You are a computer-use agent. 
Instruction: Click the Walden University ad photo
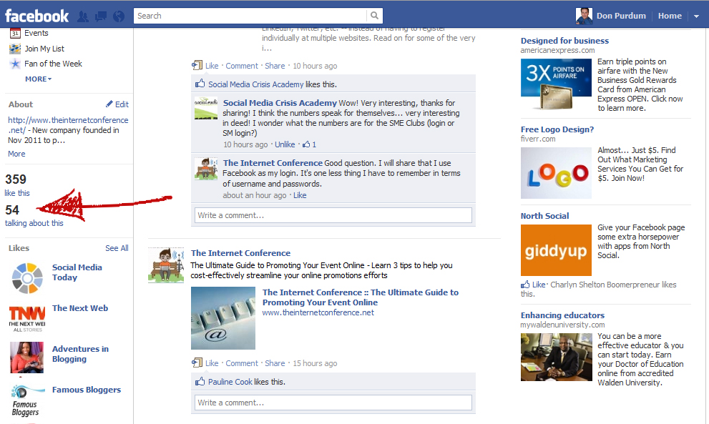coord(556,357)
